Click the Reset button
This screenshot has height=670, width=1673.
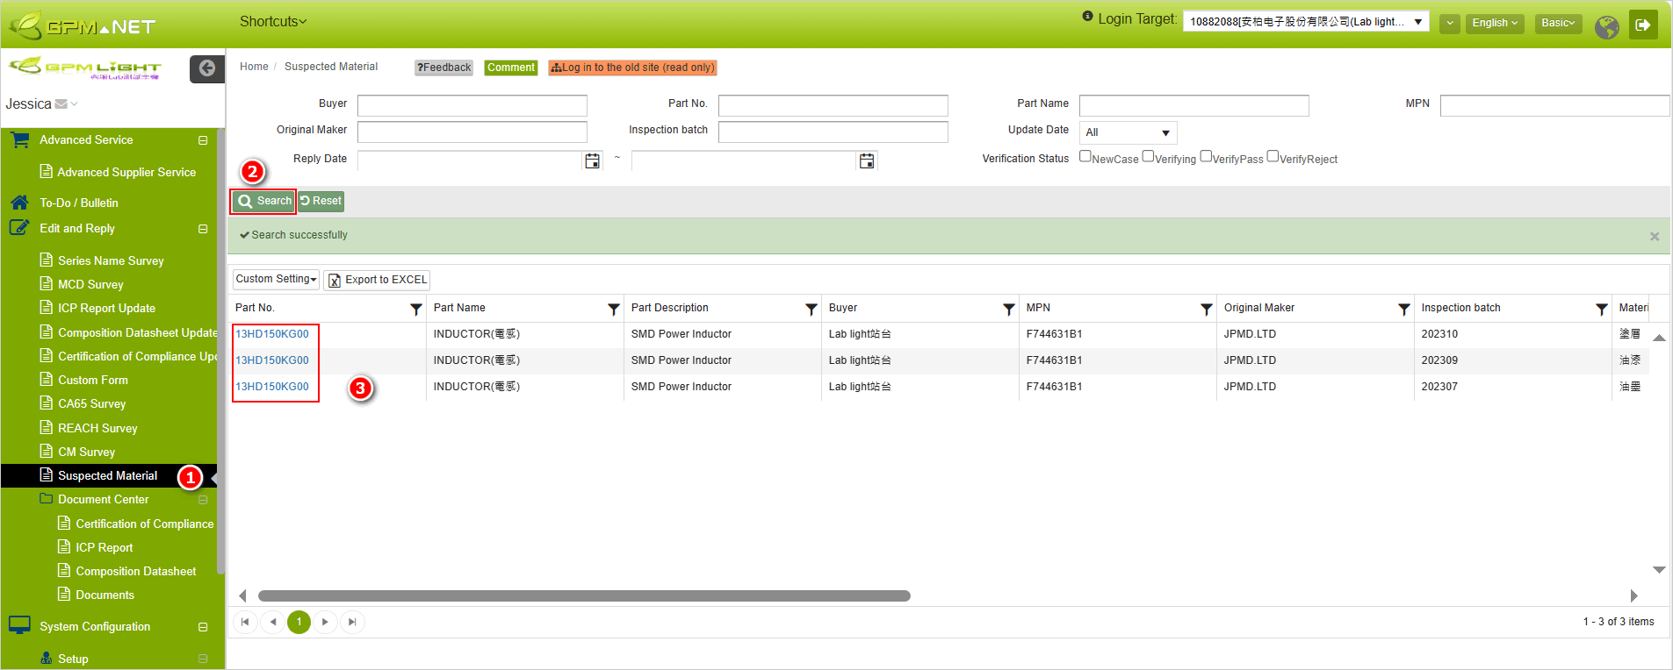pos(321,201)
